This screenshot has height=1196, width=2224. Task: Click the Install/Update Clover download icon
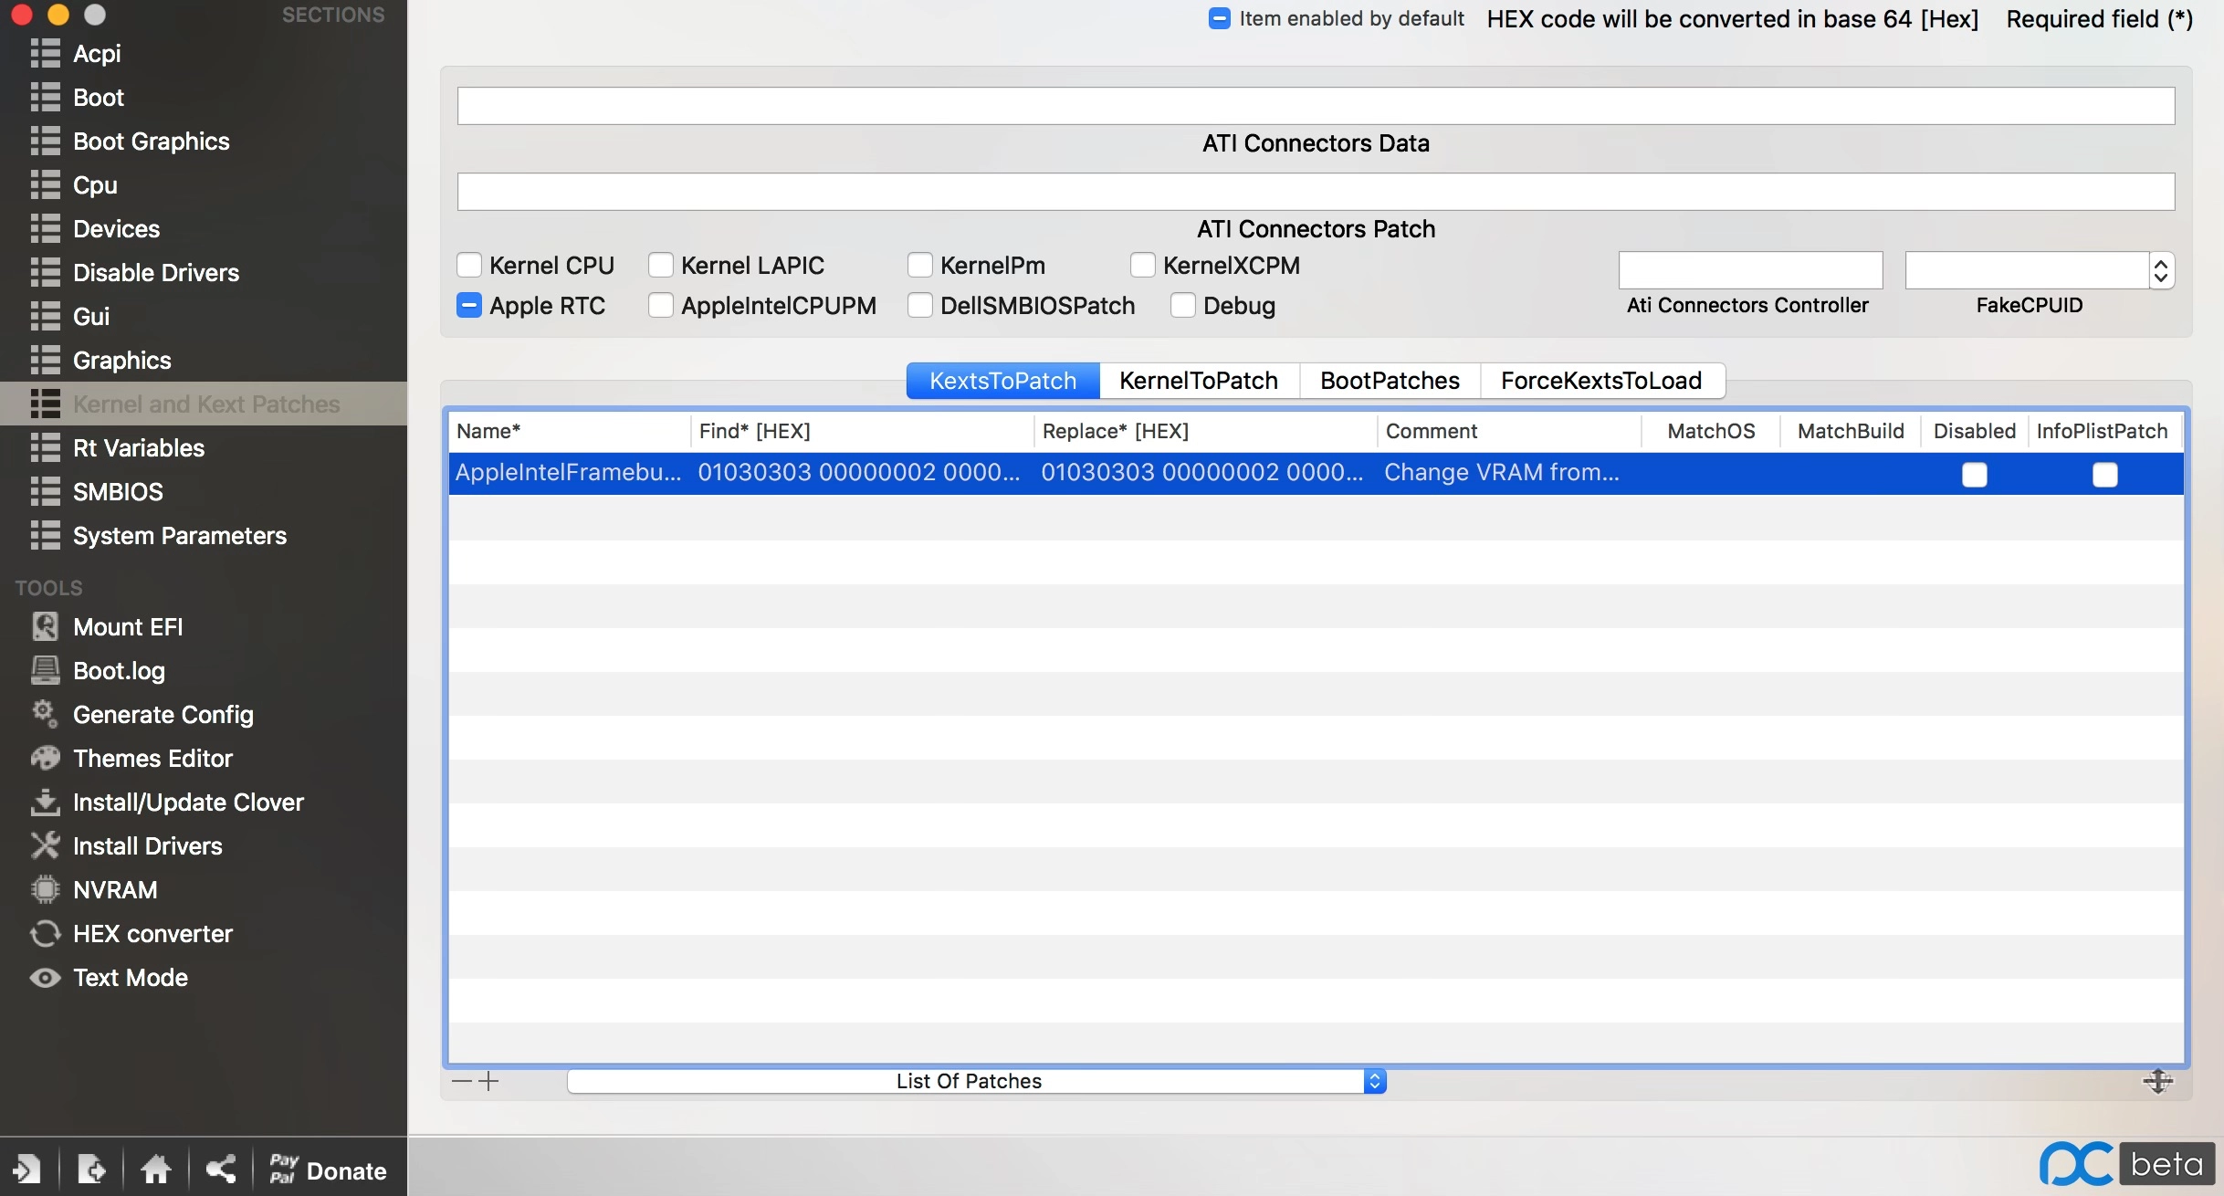[45, 802]
